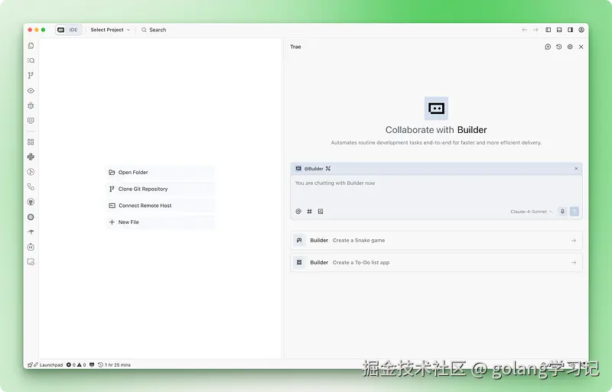
Task: Activate voice input microphone
Action: click(x=562, y=212)
